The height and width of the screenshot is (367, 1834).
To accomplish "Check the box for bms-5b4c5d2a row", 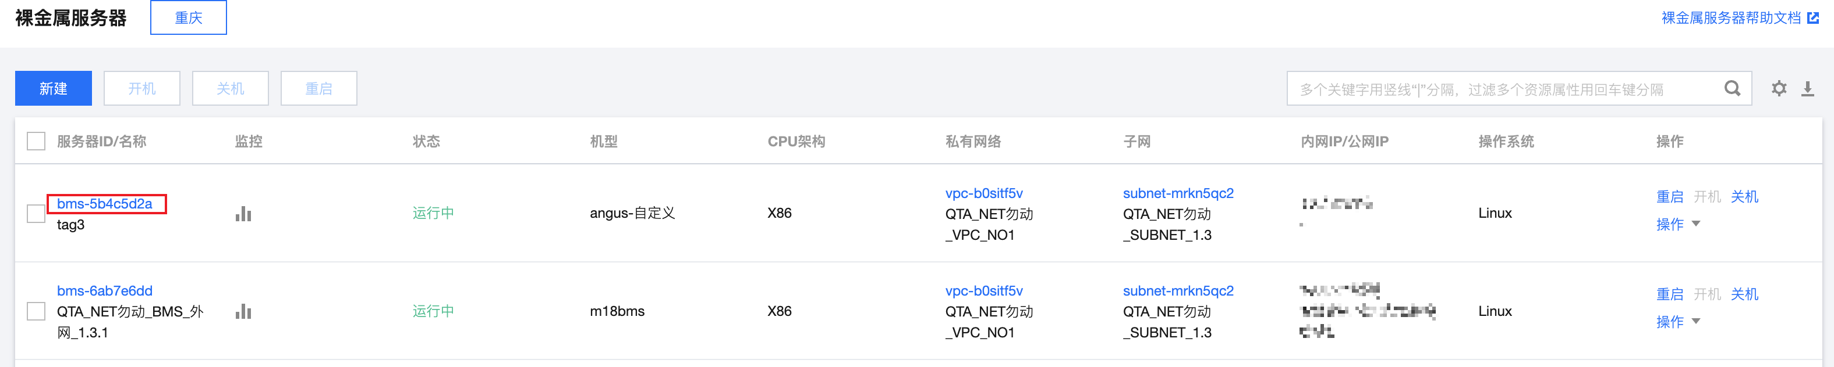I will pos(36,214).
